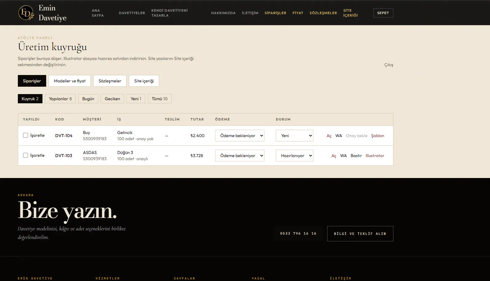Open KENDİ DAVETİYENİ TASARLA page

[x=170, y=13]
